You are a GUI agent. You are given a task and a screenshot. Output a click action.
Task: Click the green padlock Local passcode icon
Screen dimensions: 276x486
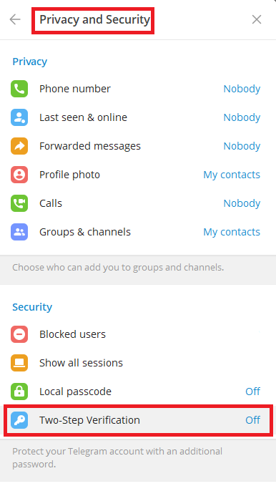19,392
